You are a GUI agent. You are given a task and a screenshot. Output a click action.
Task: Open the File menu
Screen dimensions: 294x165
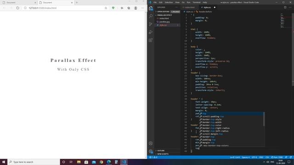tap(155, 2)
